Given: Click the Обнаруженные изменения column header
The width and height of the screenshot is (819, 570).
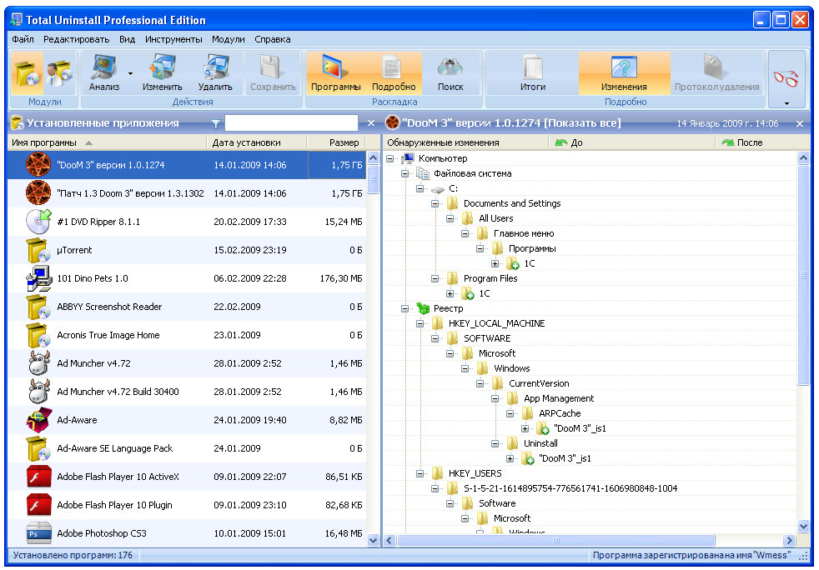Looking at the screenshot, I should pos(465,142).
